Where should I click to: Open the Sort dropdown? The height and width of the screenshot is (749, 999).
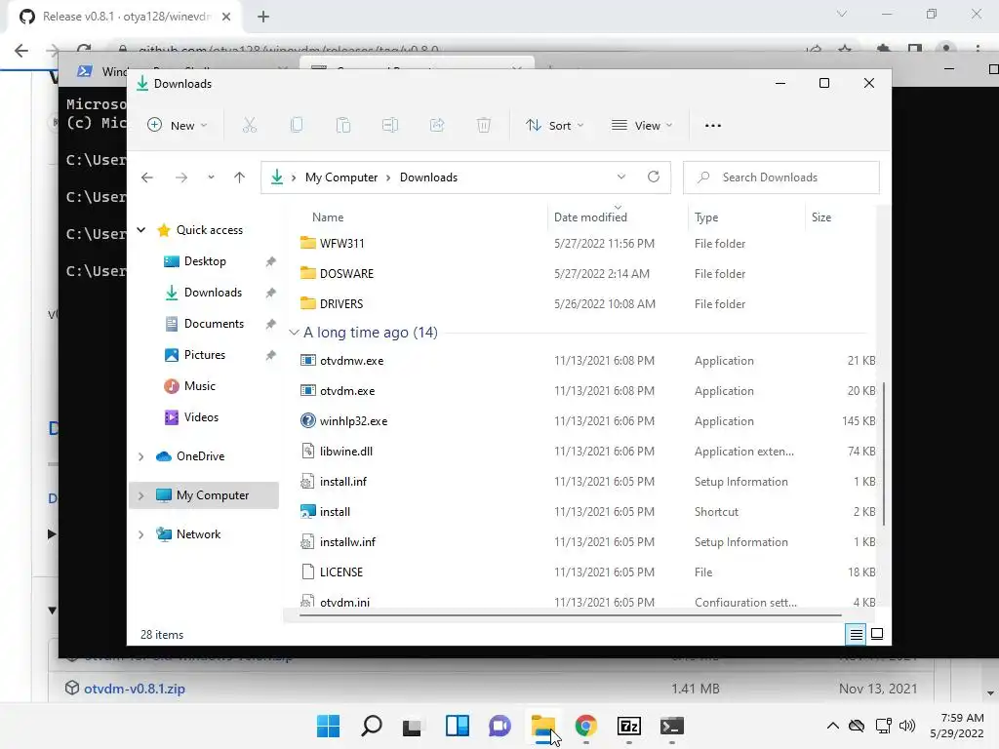555,126
